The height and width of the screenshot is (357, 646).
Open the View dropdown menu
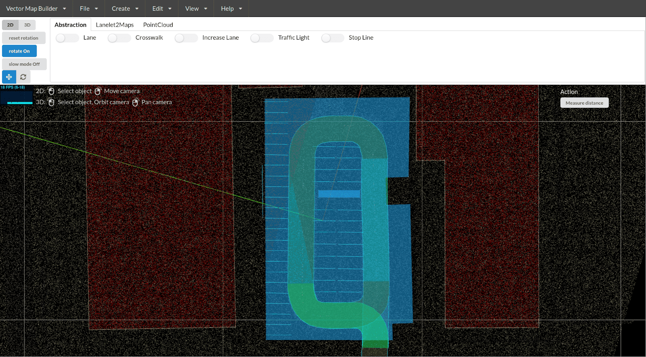(196, 8)
